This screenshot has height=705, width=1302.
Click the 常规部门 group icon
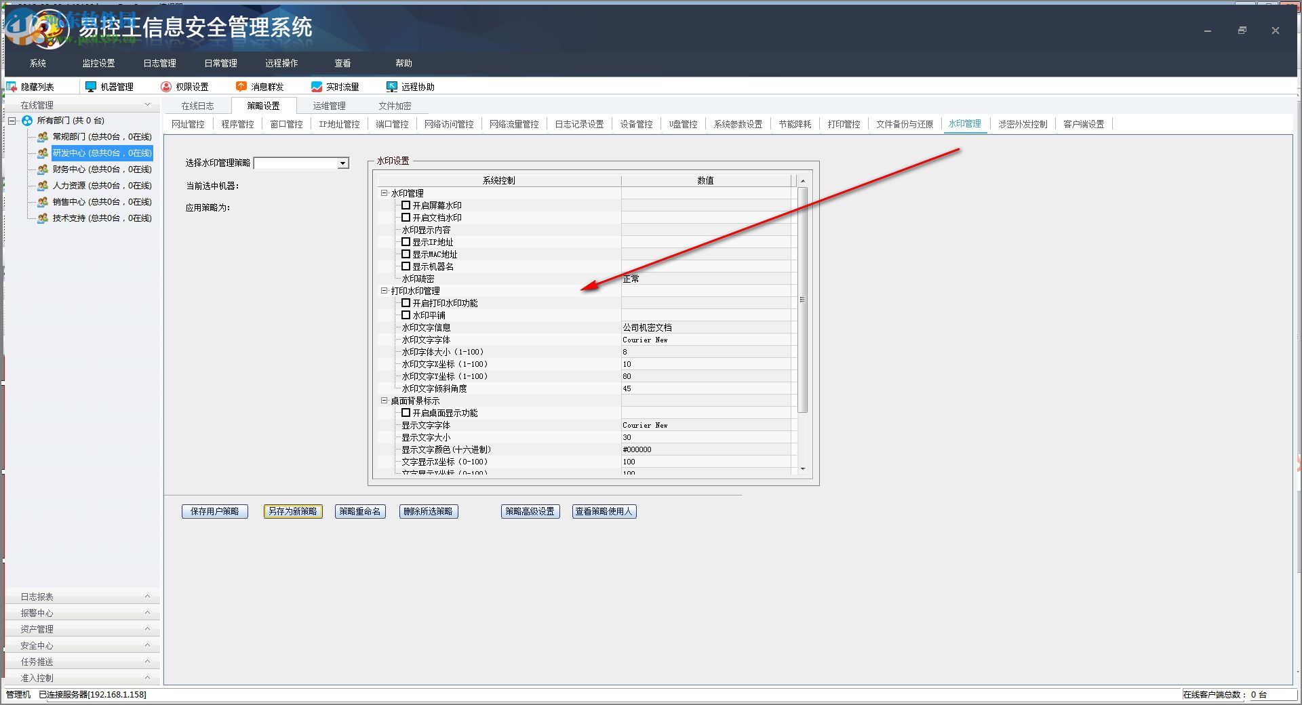43,137
